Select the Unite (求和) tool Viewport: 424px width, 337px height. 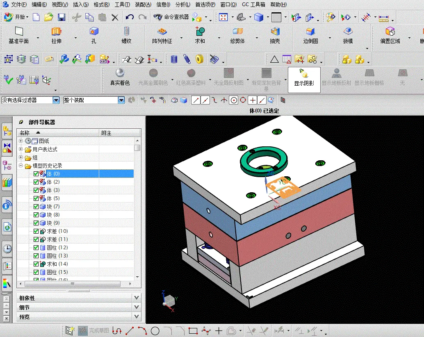click(x=200, y=35)
